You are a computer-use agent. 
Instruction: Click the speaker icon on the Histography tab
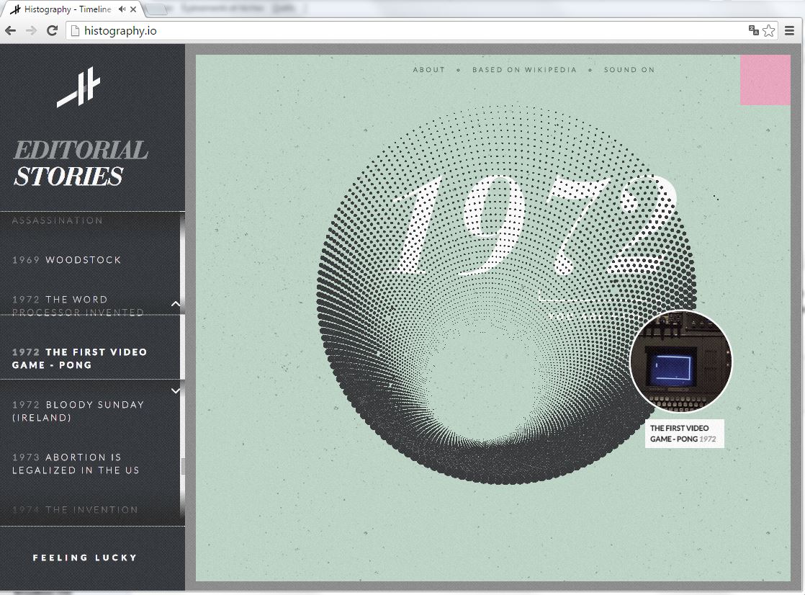pos(122,9)
